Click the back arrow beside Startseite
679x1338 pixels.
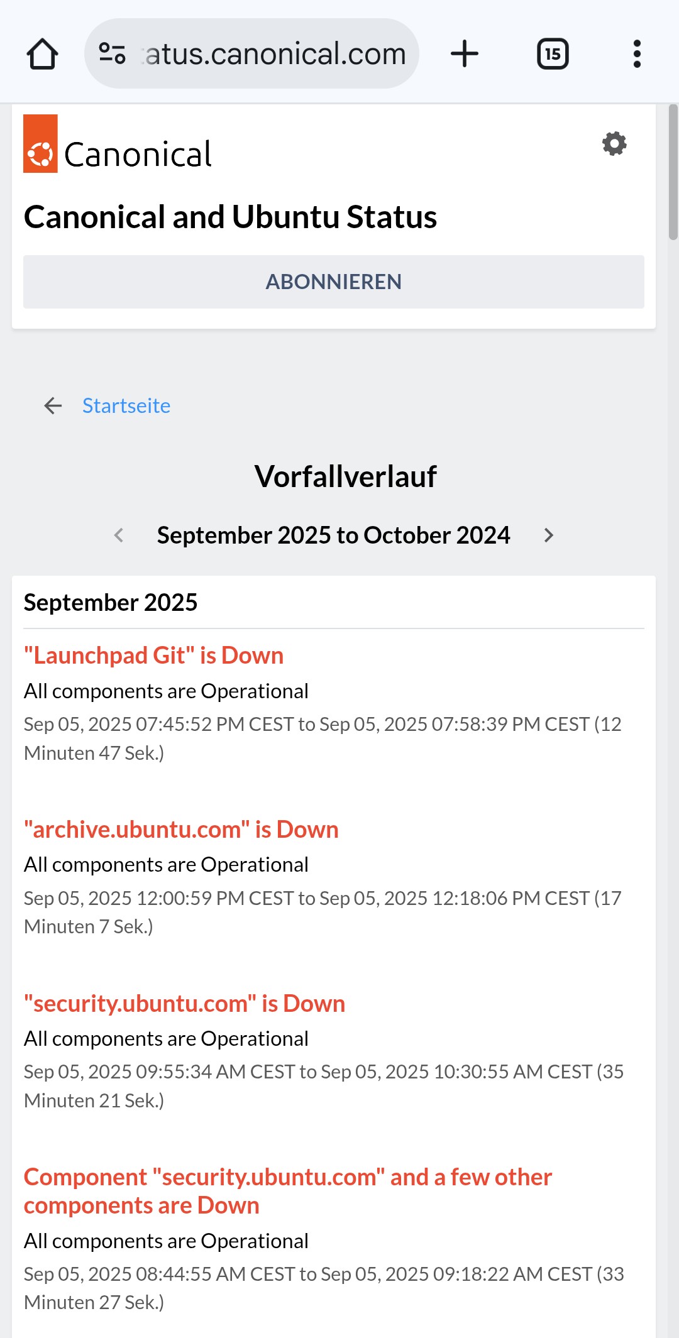click(53, 406)
